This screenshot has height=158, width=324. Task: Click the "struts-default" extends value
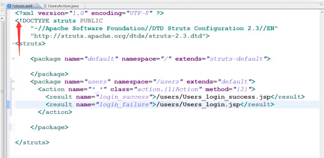[236, 59]
